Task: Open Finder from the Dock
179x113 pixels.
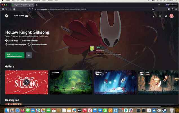Action: (x=7, y=110)
